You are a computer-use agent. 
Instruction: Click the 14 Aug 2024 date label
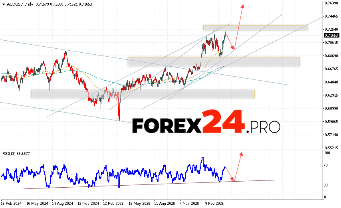pos(62,202)
